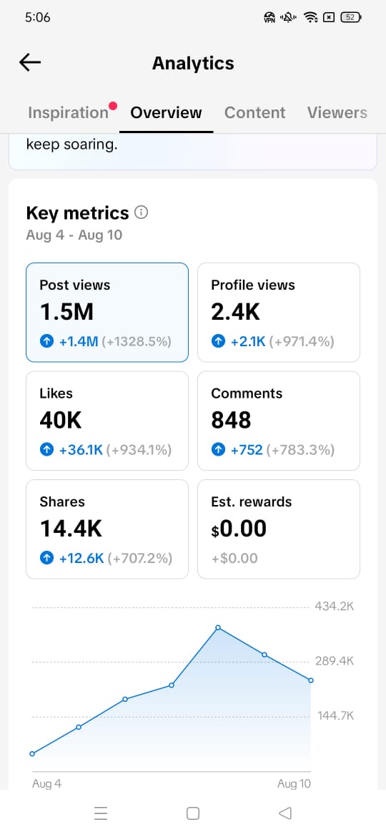Switch to the Inspiration tab
Viewport: 386px width, 837px height.
tap(68, 112)
